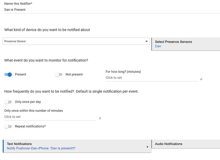
Task: Click the dropdown caret of device selector
Action: [x=147, y=41]
